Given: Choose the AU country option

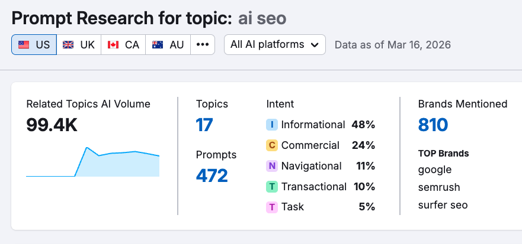Looking at the screenshot, I should (x=168, y=45).
